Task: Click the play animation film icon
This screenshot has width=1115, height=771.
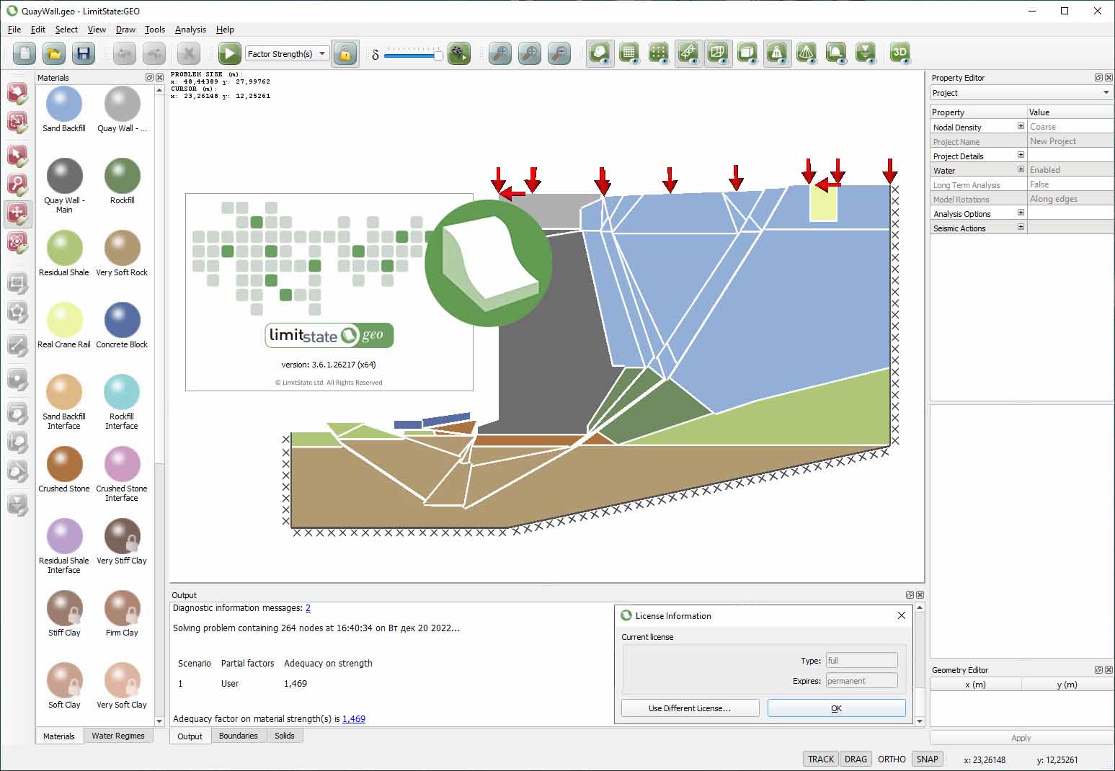Action: click(458, 53)
